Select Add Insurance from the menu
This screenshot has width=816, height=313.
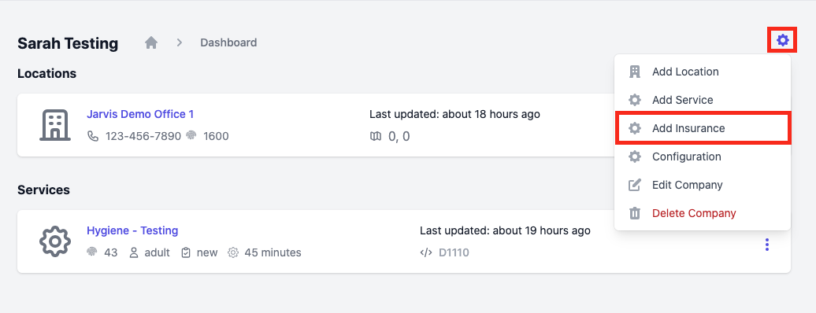(703, 128)
